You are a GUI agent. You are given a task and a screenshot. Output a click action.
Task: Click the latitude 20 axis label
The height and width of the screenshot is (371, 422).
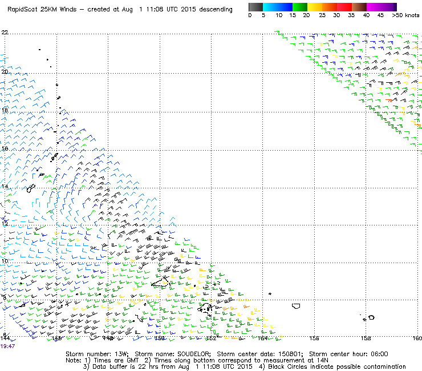click(5, 72)
